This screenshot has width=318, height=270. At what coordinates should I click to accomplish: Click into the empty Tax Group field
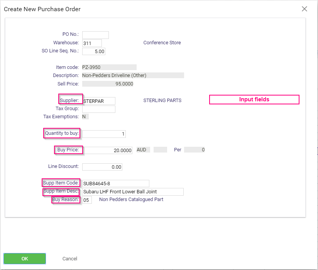[x=99, y=109]
